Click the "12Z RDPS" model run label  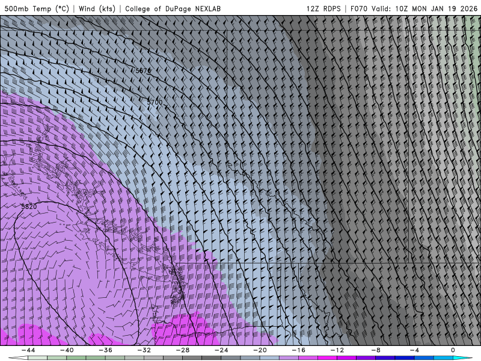pos(323,8)
